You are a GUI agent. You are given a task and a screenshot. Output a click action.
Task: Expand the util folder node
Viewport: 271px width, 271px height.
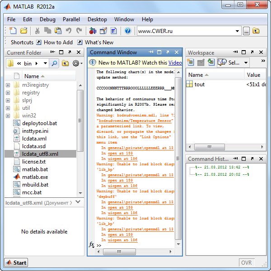click(8, 108)
